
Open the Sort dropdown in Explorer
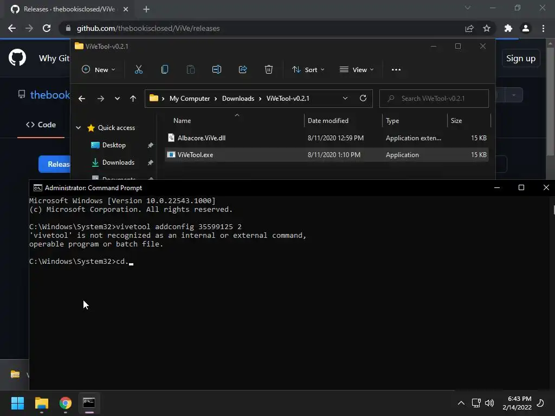[x=308, y=70]
